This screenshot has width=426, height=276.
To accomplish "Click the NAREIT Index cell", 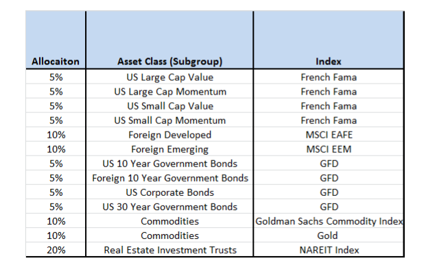I will (329, 250).
